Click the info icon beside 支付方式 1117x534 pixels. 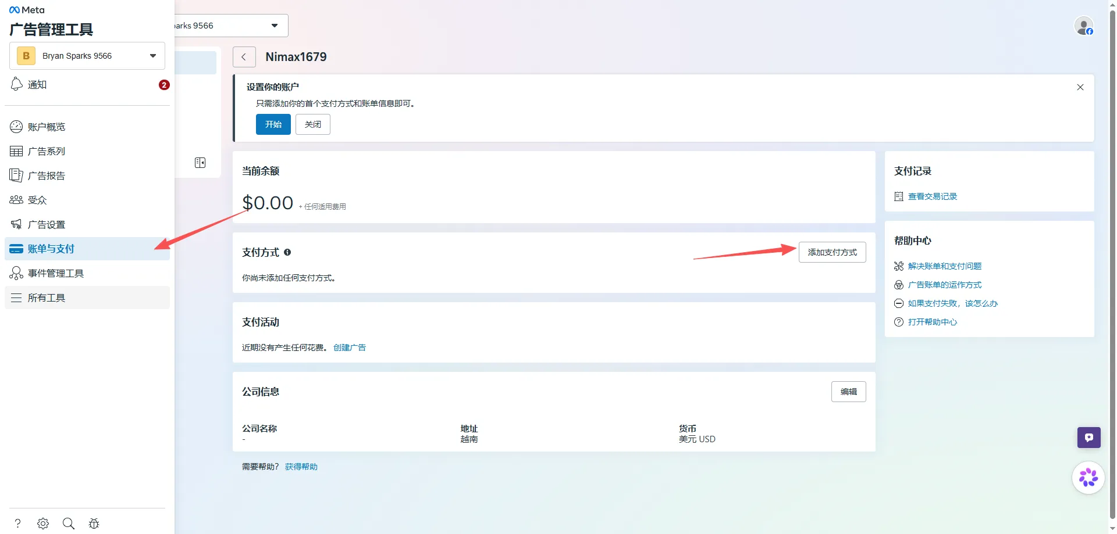287,252
